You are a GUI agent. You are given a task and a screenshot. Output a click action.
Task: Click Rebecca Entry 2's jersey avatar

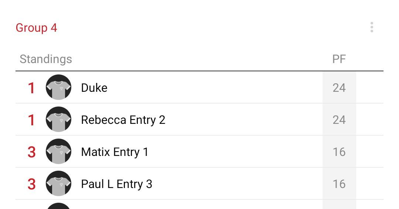click(58, 119)
